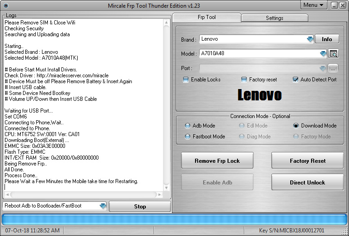The width and height of the screenshot is (349, 236).
Task: Click the Info button
Action: (327, 39)
